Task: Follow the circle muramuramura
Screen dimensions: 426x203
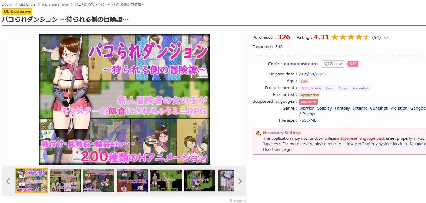Action: [x=333, y=64]
